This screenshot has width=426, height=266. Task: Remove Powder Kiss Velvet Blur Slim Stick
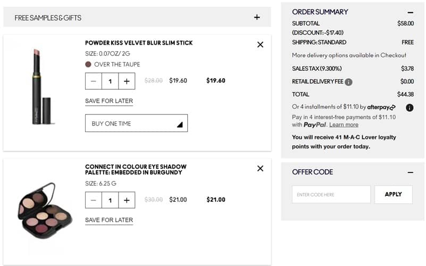pos(260,45)
